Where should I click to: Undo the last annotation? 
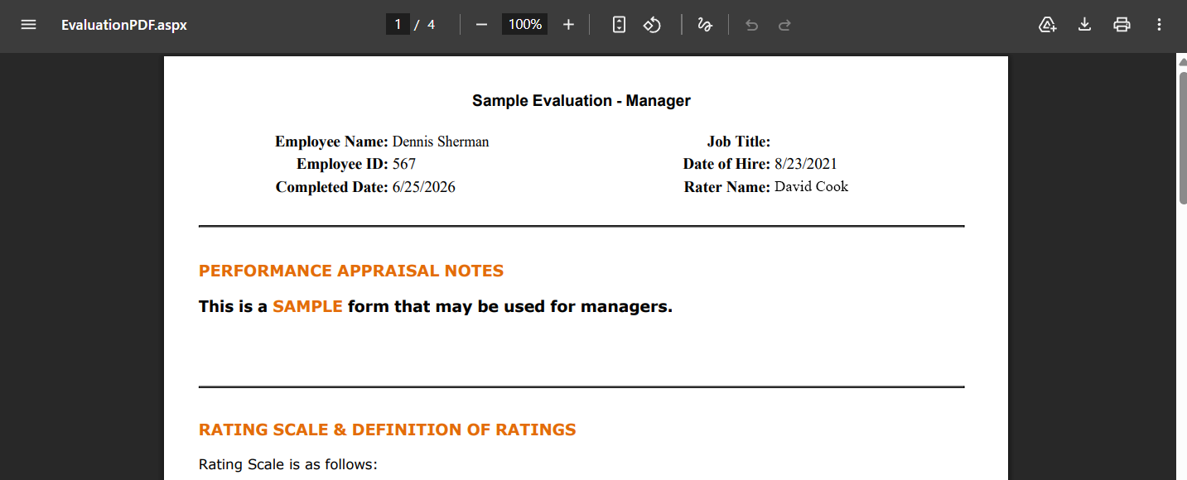point(751,25)
